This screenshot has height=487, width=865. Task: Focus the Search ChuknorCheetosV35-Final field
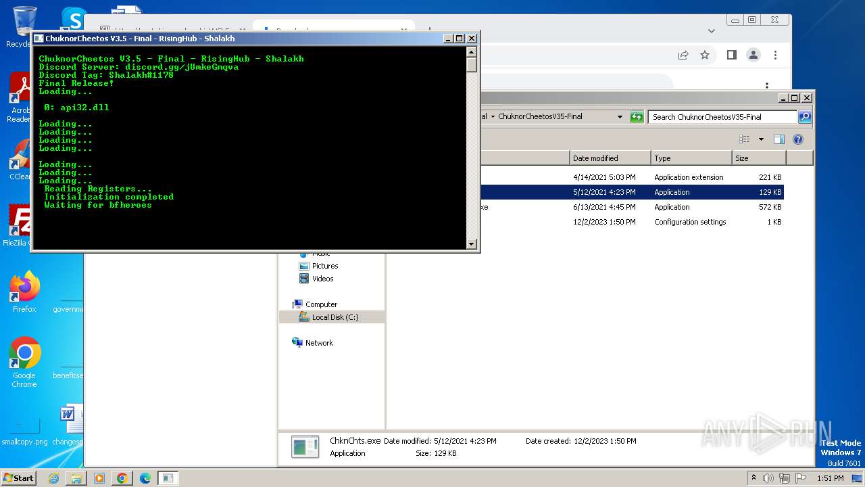(x=722, y=116)
